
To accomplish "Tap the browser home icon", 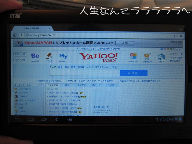I will click(x=15, y=35).
